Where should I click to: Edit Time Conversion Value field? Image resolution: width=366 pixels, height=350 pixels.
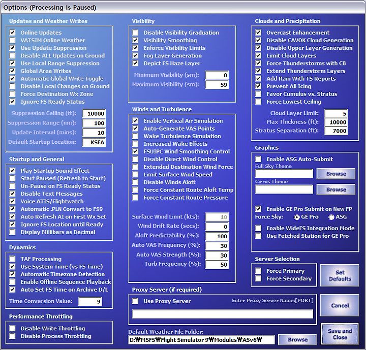point(90,301)
